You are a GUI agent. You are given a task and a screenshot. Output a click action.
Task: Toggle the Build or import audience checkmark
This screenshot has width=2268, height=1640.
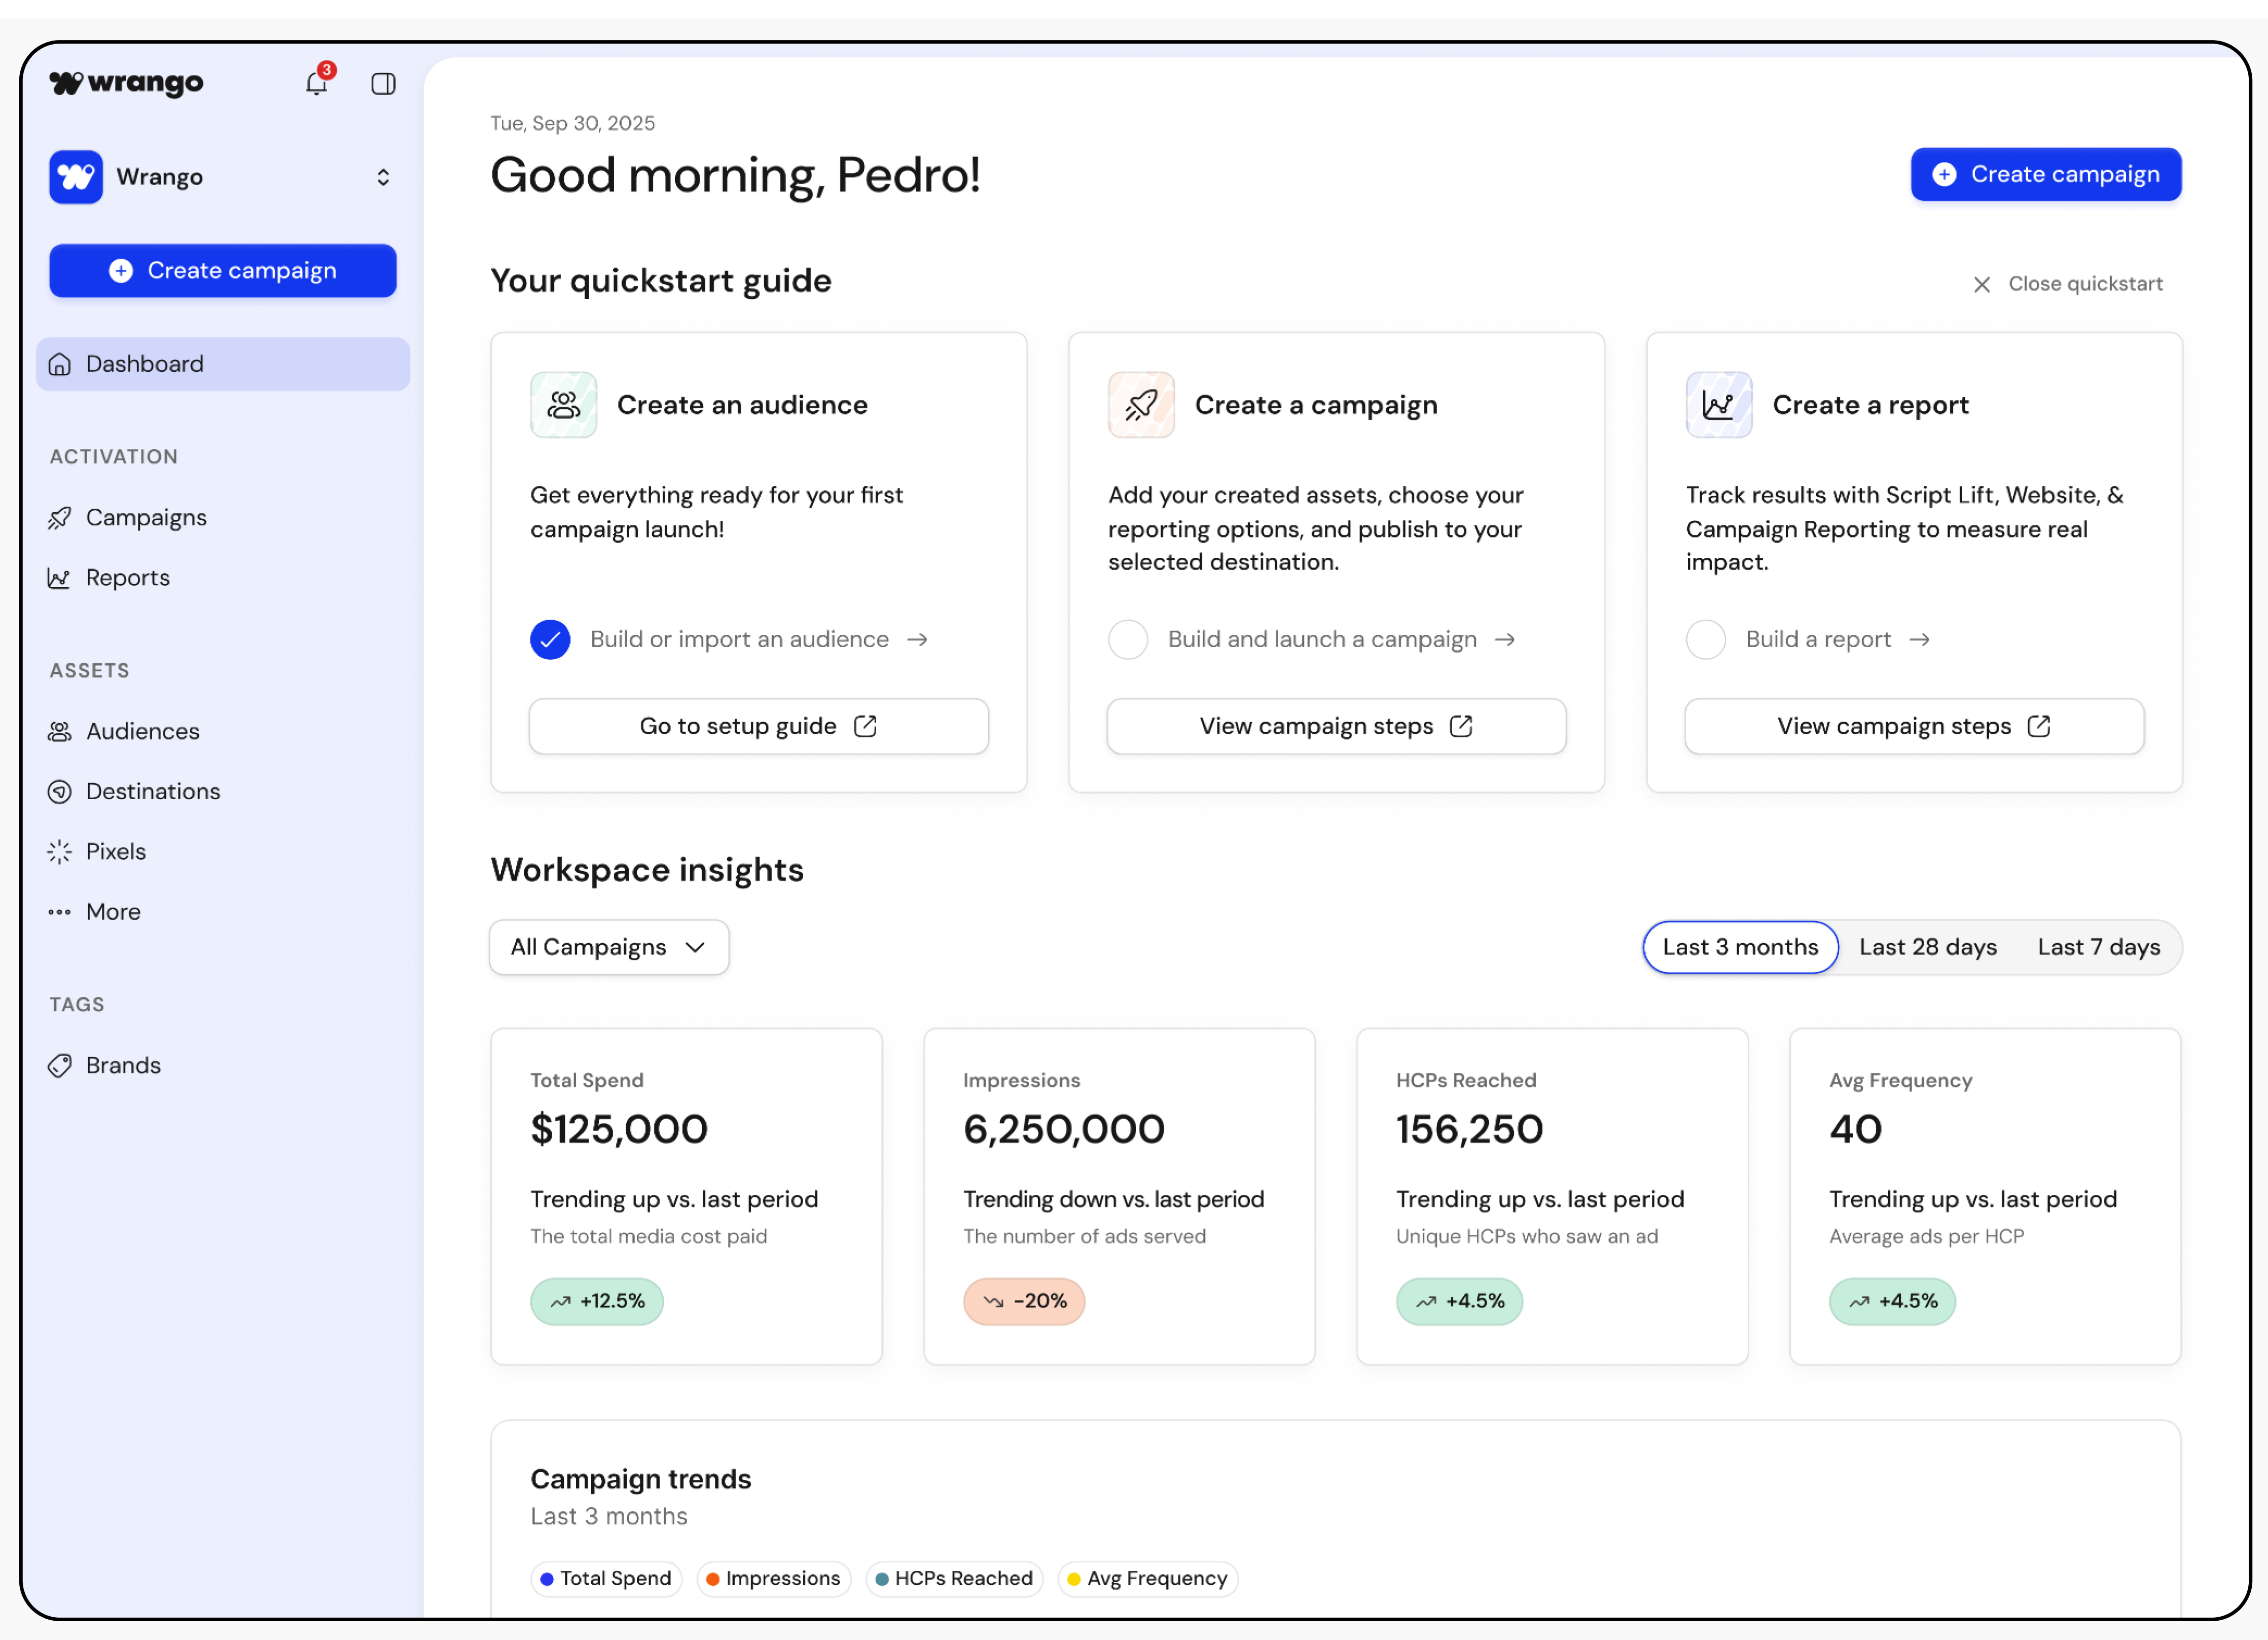(x=550, y=639)
